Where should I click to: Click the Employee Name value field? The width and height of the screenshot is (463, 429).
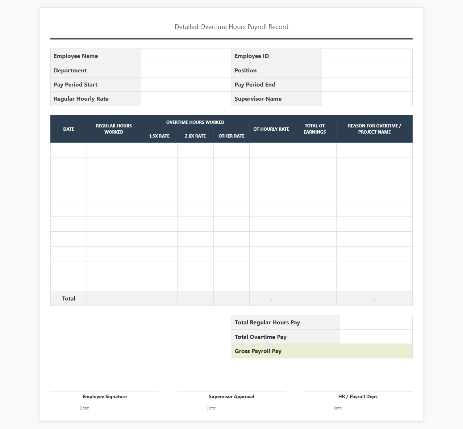click(186, 56)
